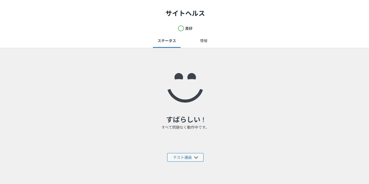Click the blue underline below ステータス tab

(x=167, y=47)
